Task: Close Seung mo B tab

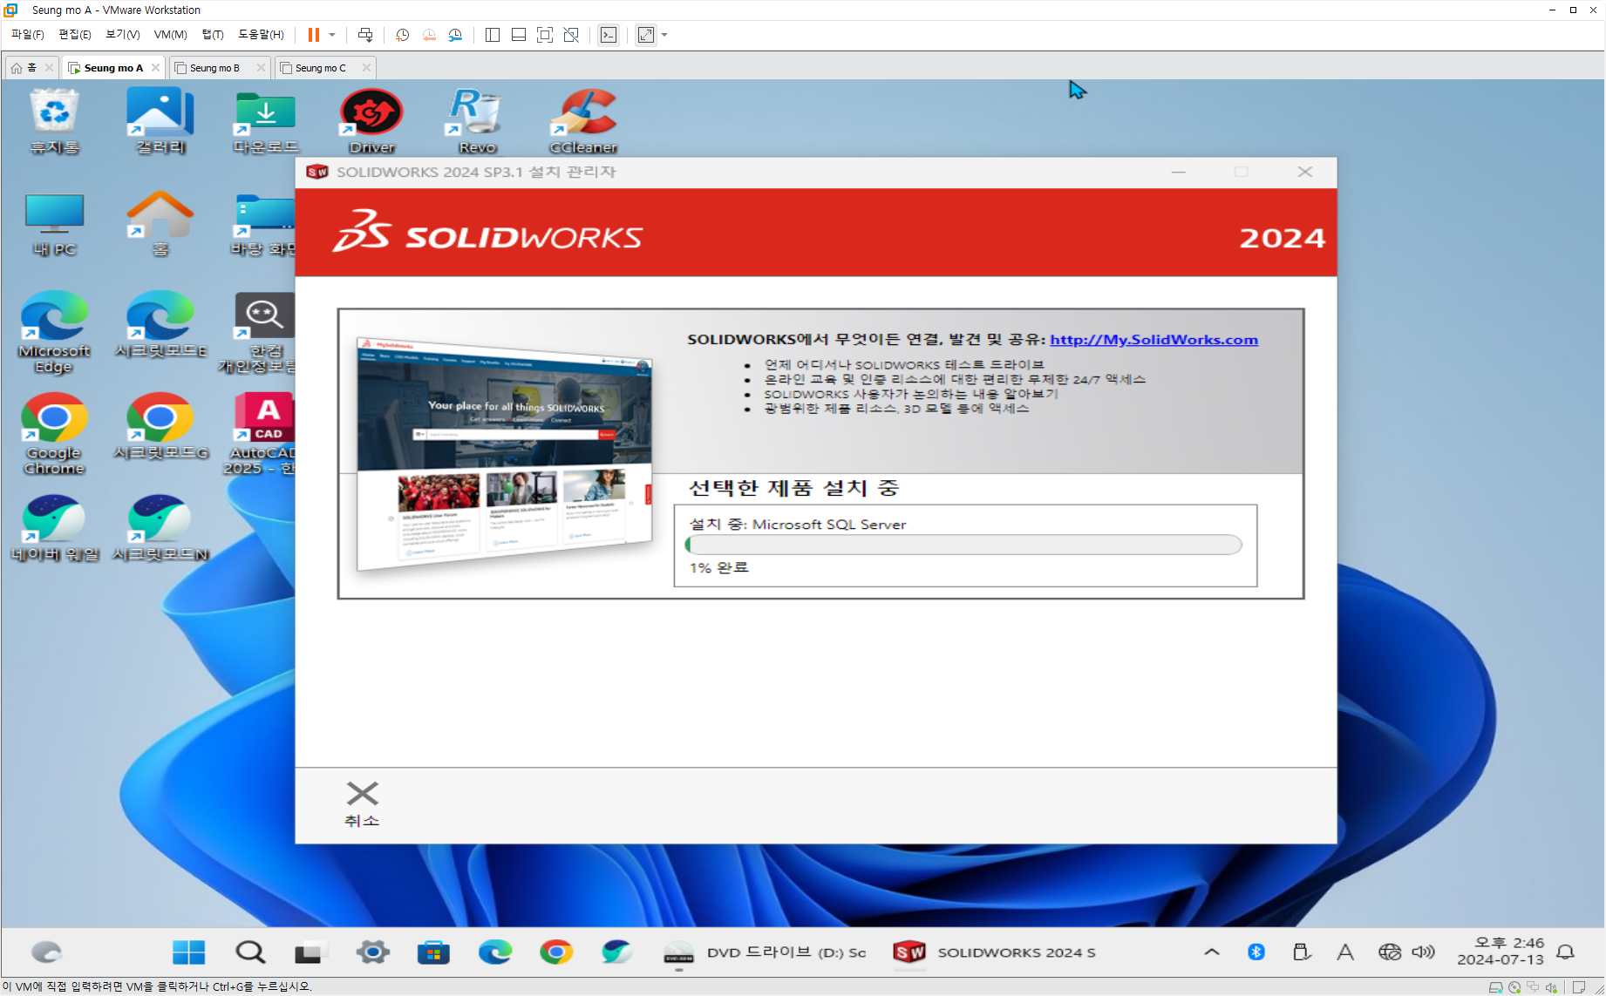Action: (261, 67)
